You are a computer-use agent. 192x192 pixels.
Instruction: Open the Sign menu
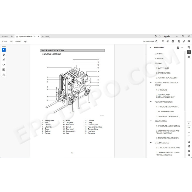click(x=25, y=41)
